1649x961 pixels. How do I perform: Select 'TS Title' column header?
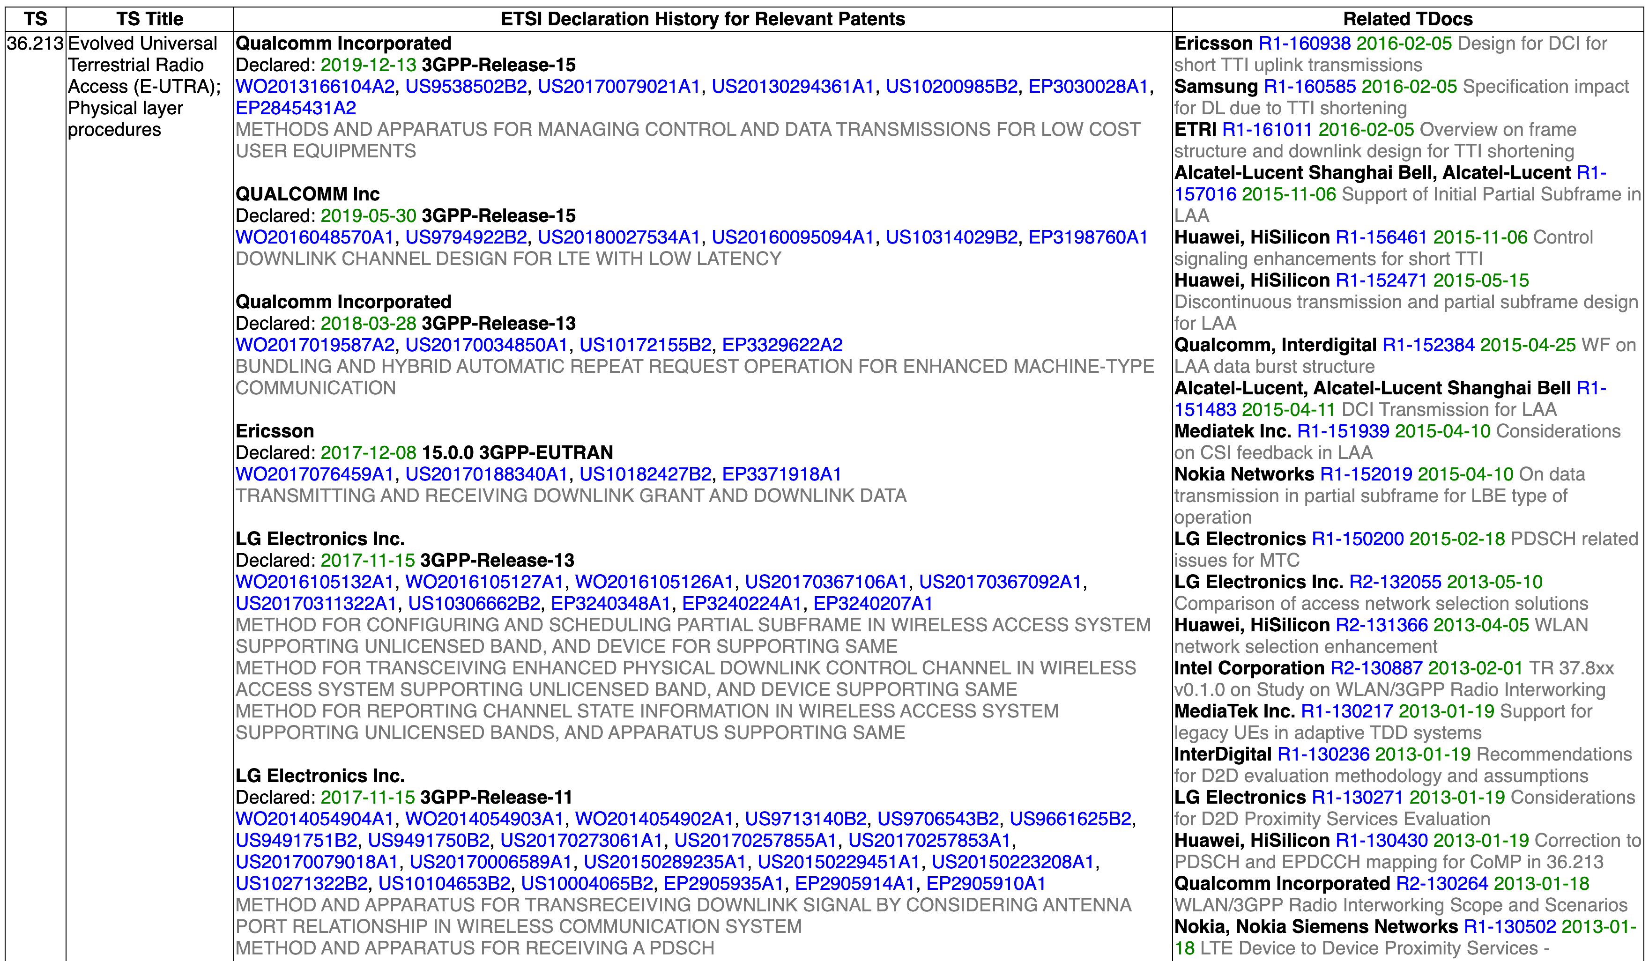click(x=150, y=19)
